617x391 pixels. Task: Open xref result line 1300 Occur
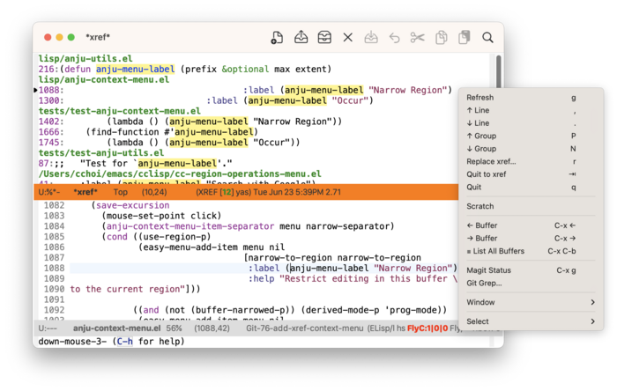pos(205,100)
